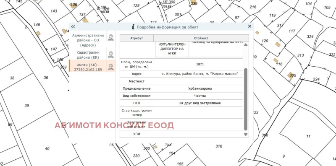This screenshot has height=166, width=336.
Task: Click the УПИ attribute label
Action: [137, 134]
